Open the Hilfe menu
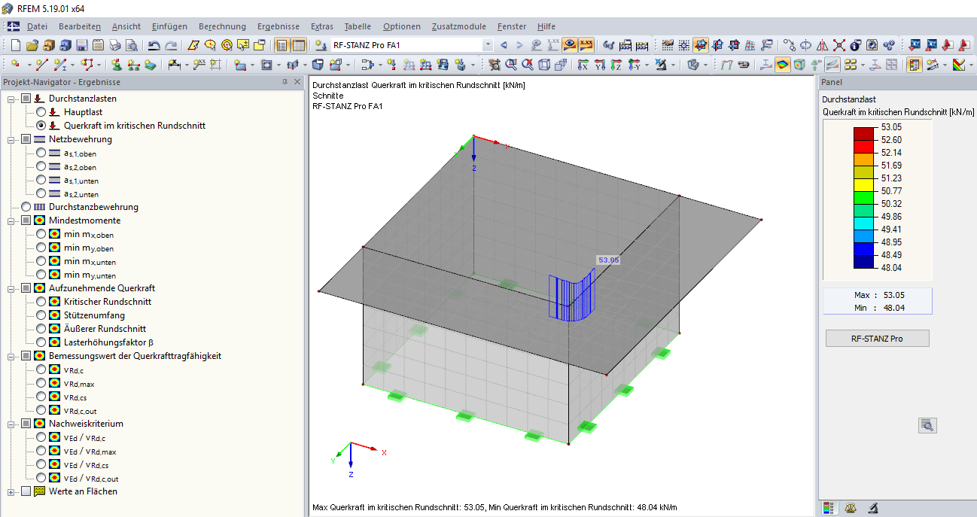The width and height of the screenshot is (977, 517). (546, 26)
